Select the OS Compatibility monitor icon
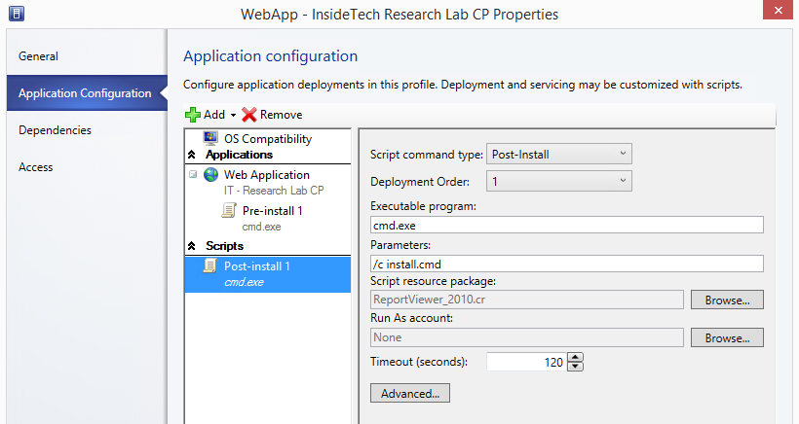Image resolution: width=799 pixels, height=424 pixels. (210, 138)
